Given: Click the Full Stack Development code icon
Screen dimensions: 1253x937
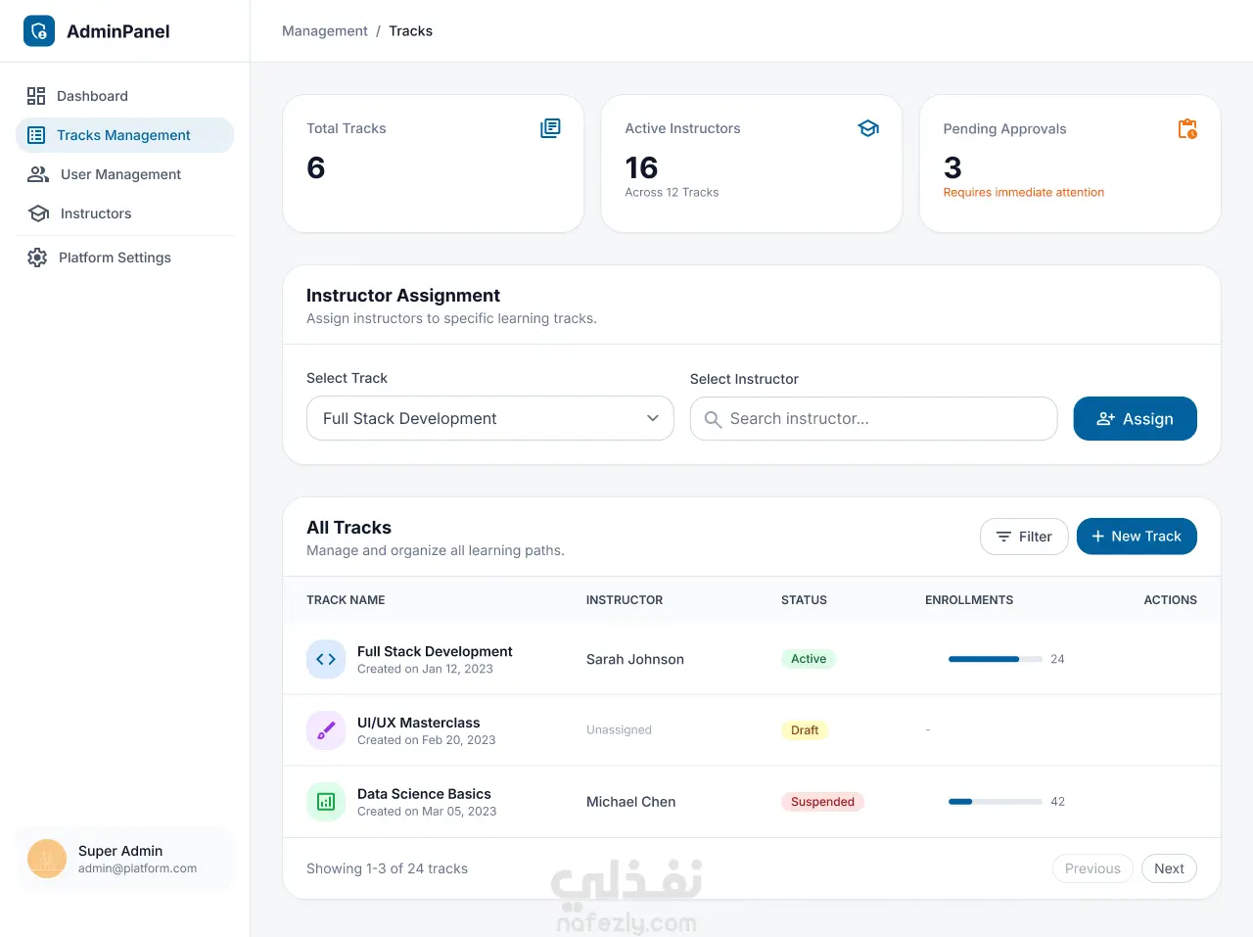Looking at the screenshot, I should [x=326, y=659].
